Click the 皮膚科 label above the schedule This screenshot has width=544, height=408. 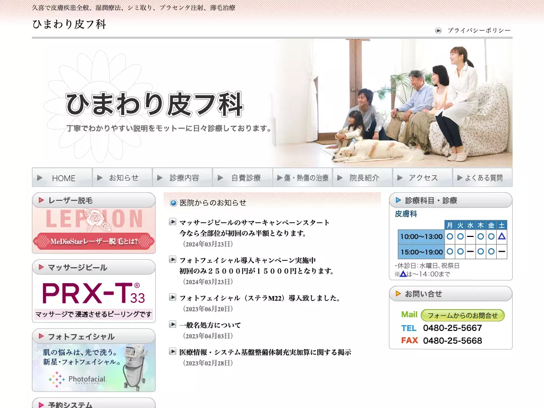click(x=406, y=214)
